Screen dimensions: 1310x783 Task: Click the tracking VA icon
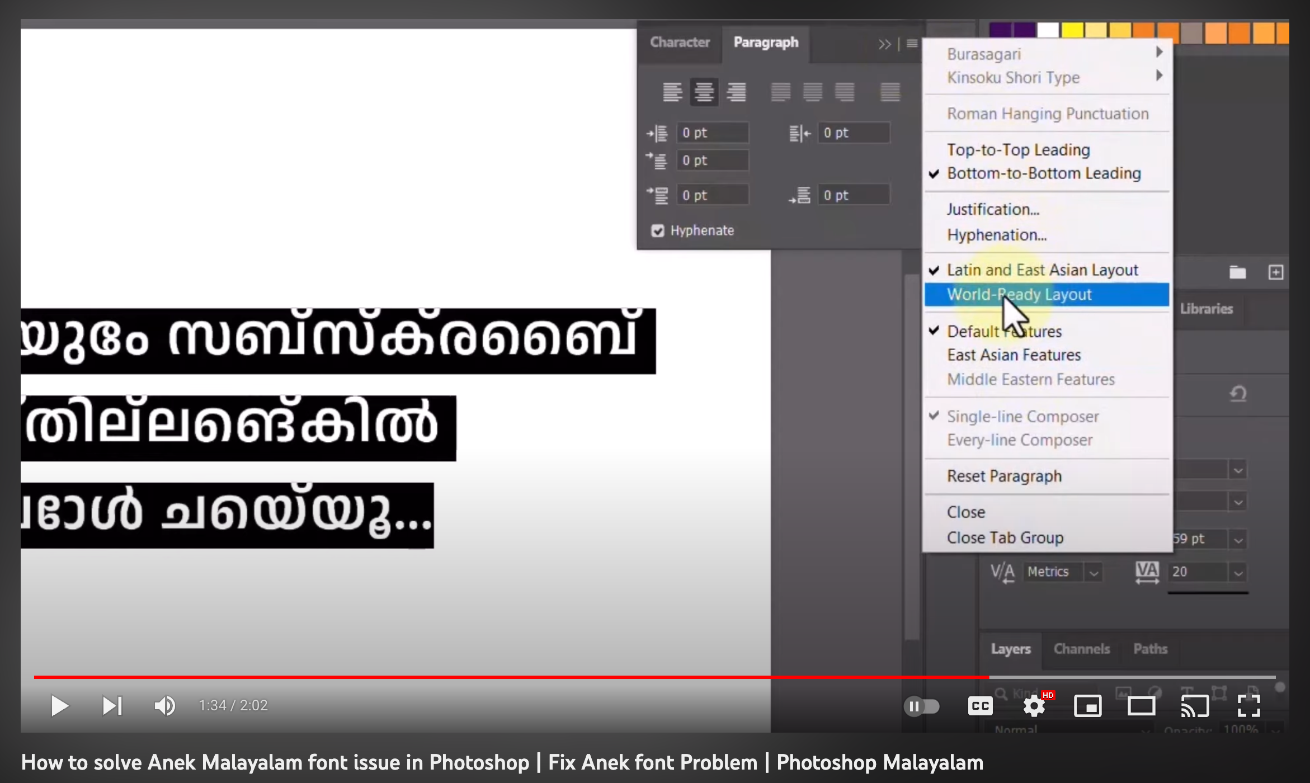[x=1147, y=572]
